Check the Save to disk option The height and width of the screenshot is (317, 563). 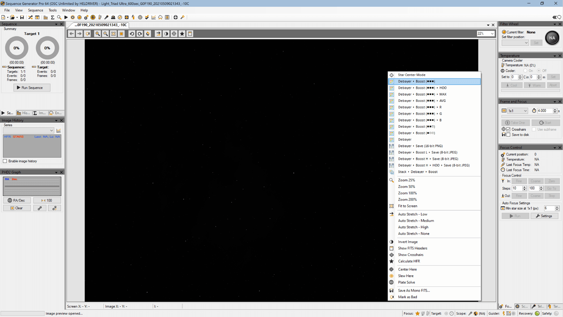pos(509,135)
